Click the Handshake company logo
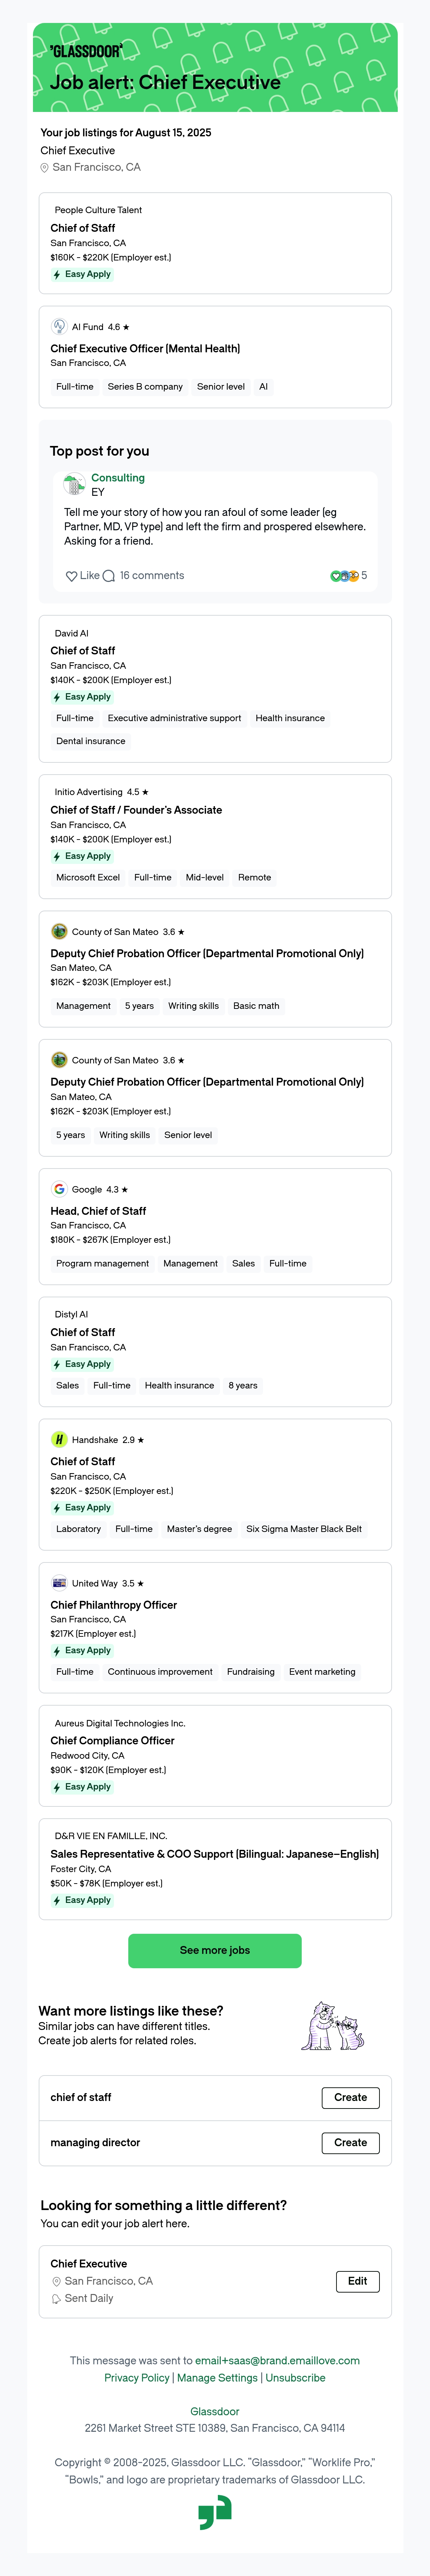 point(59,1440)
